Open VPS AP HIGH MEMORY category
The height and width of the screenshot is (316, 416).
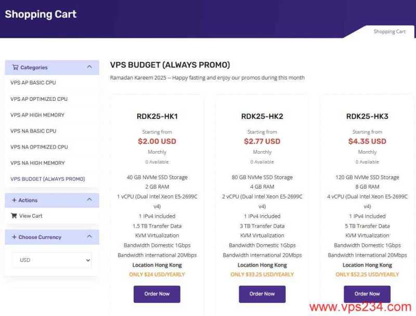(x=37, y=115)
